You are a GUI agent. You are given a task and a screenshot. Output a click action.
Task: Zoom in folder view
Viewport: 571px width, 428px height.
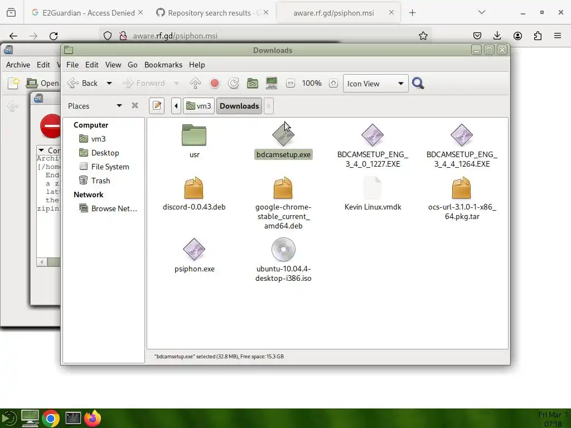[x=333, y=84]
